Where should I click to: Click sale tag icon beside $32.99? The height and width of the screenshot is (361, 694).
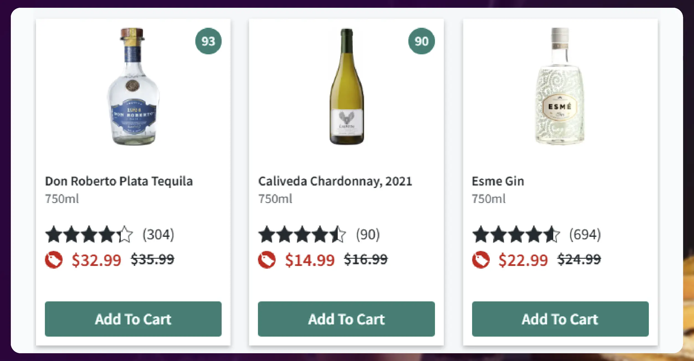(54, 260)
